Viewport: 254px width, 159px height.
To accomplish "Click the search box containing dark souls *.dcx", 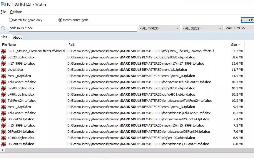I will click(73, 28).
